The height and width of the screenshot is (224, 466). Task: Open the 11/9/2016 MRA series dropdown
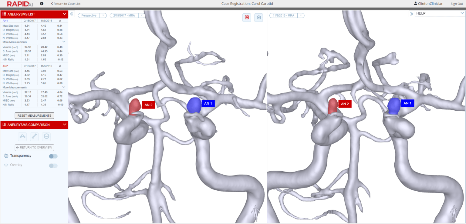coord(300,15)
